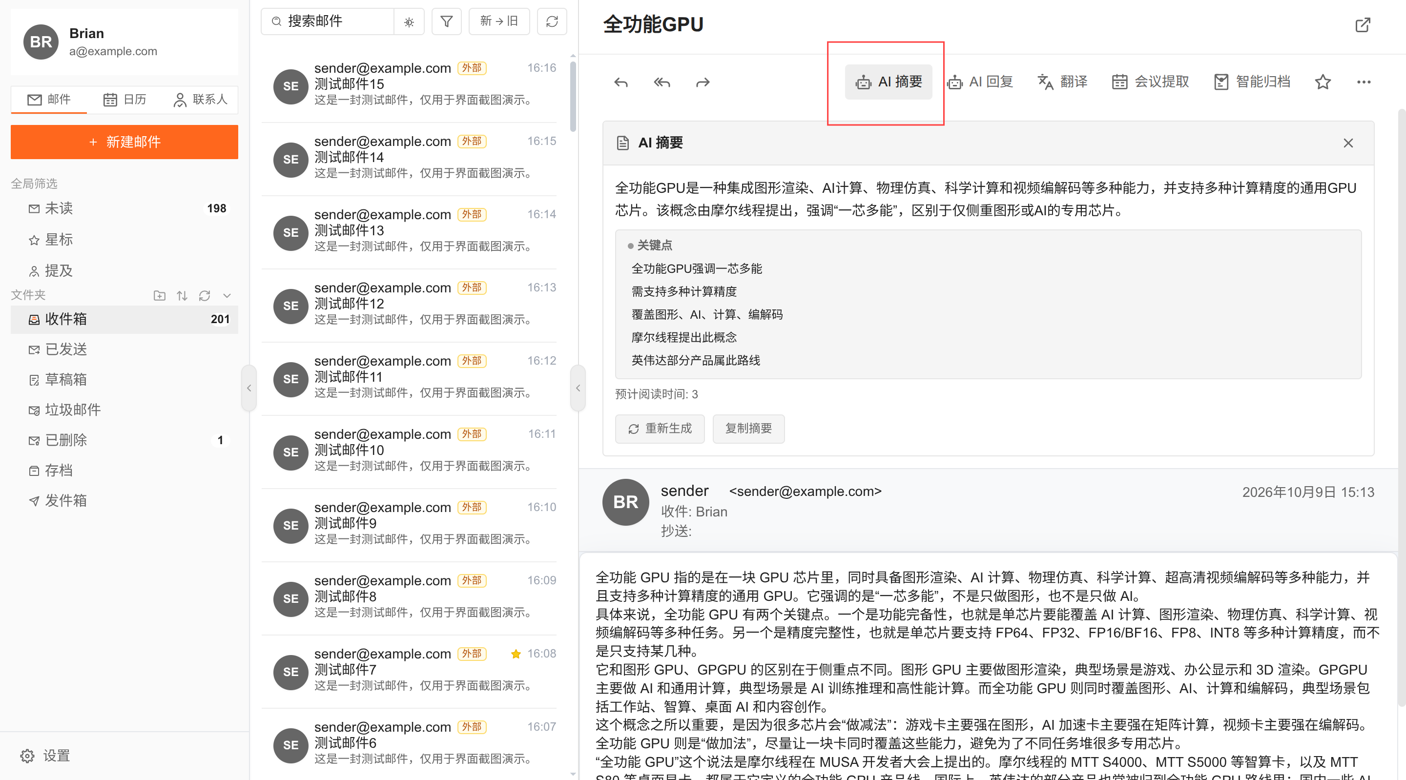
Task: Click the star on 测试邮件7
Action: pyautogui.click(x=516, y=654)
